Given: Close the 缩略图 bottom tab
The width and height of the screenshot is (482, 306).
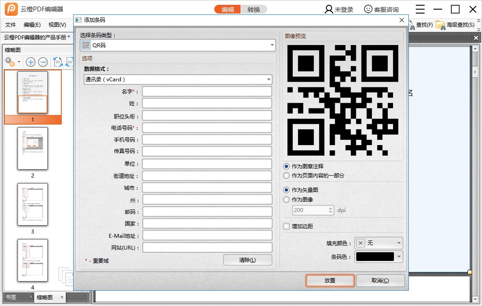Looking at the screenshot, I should coord(62,297).
